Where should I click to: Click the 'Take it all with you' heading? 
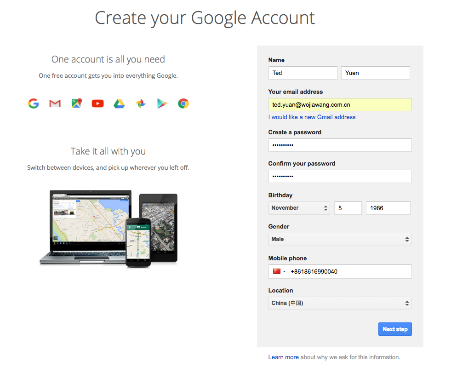(x=108, y=151)
